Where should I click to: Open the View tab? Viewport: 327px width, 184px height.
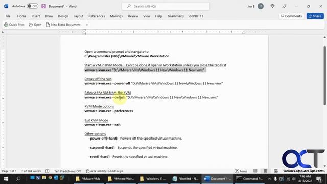(147, 16)
